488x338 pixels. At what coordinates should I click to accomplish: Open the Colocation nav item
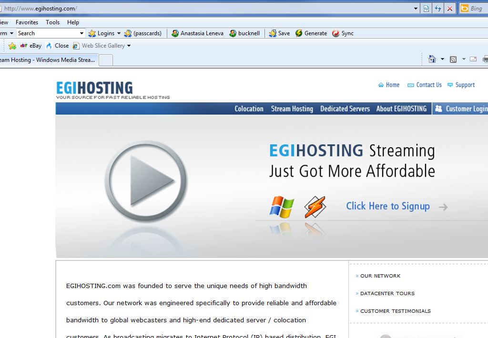coord(249,109)
